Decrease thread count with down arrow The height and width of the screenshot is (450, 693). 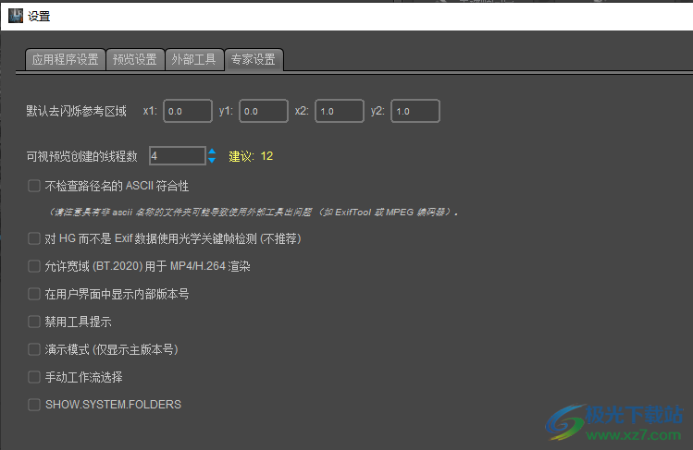pos(212,160)
